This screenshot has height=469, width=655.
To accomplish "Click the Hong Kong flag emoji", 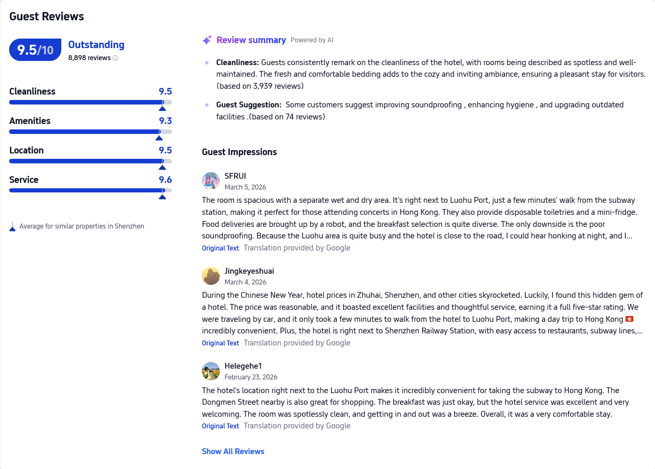I will pos(629,319).
